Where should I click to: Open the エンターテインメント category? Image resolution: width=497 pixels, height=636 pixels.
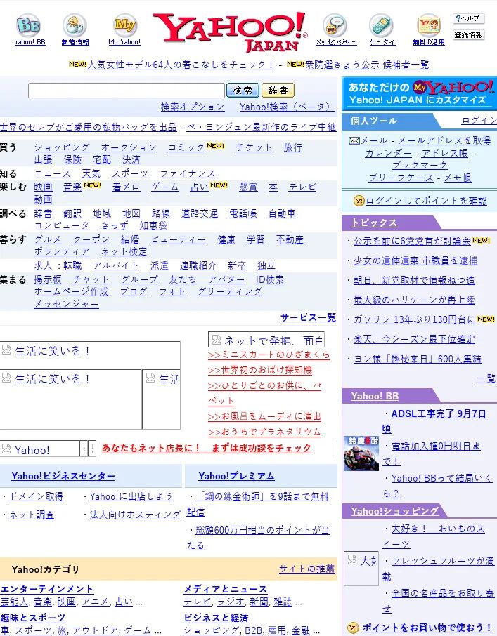pyautogui.click(x=47, y=589)
